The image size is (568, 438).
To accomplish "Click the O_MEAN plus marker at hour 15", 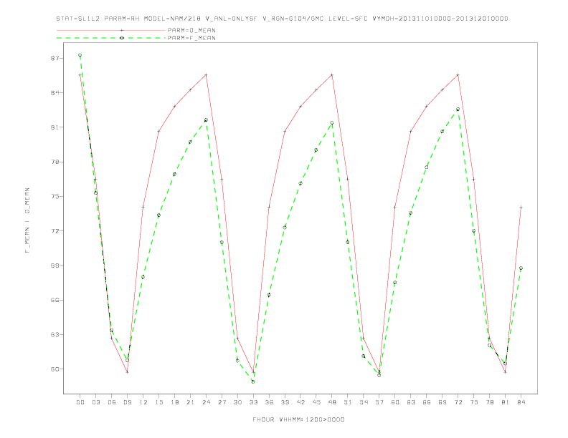I will (x=158, y=131).
